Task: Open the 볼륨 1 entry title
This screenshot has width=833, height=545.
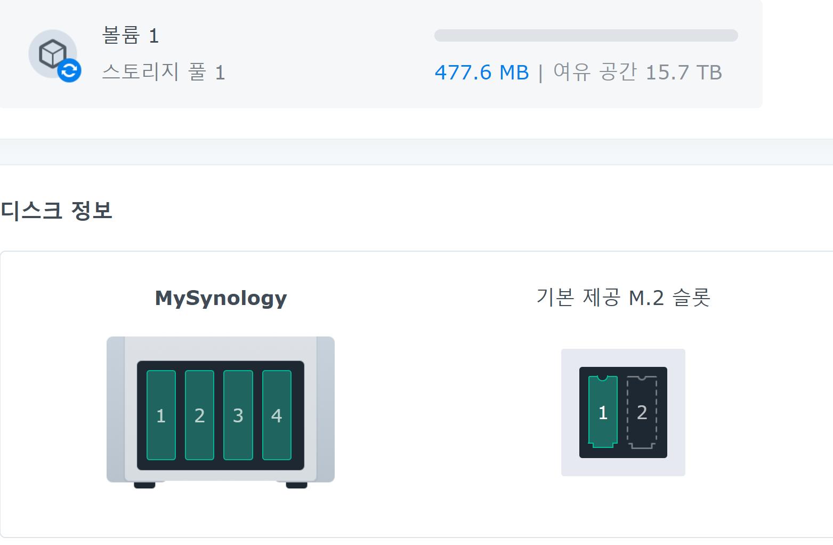Action: (131, 36)
